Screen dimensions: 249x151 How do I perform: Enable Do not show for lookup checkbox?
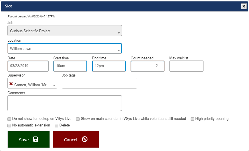(9, 119)
